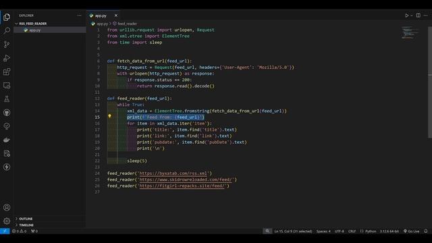
Task: Click the Ln 15, Col 9 cursor position indicator
Action: point(293,231)
